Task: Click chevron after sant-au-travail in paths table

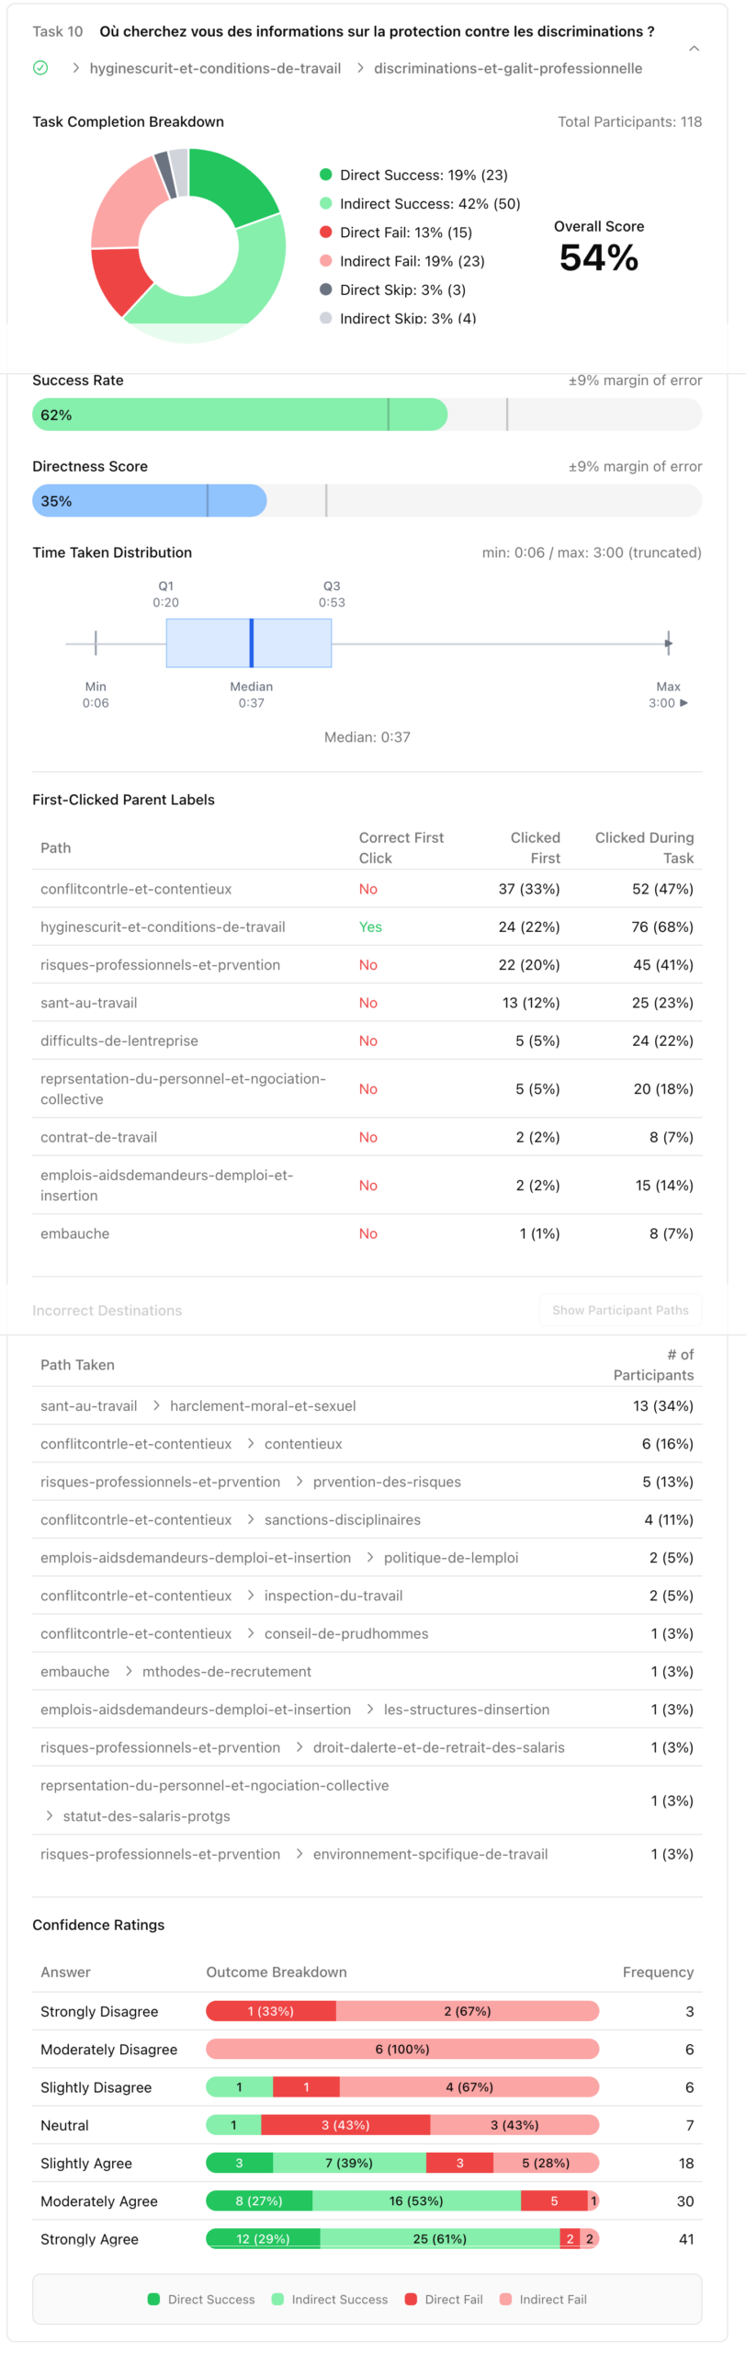Action: (156, 1405)
